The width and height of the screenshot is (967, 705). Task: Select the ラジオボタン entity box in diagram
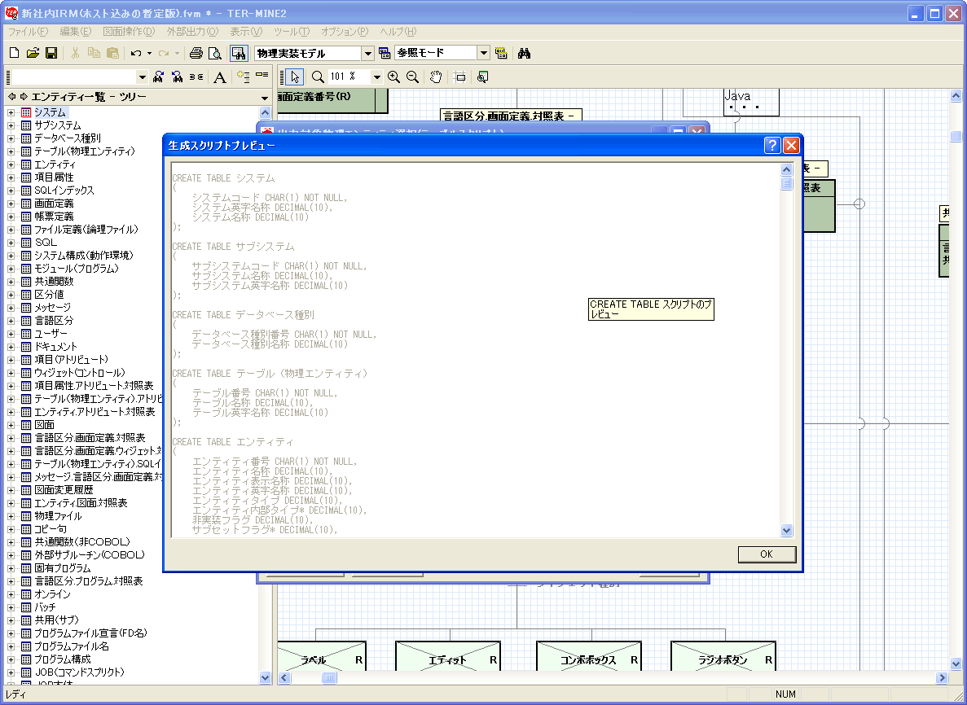723,655
